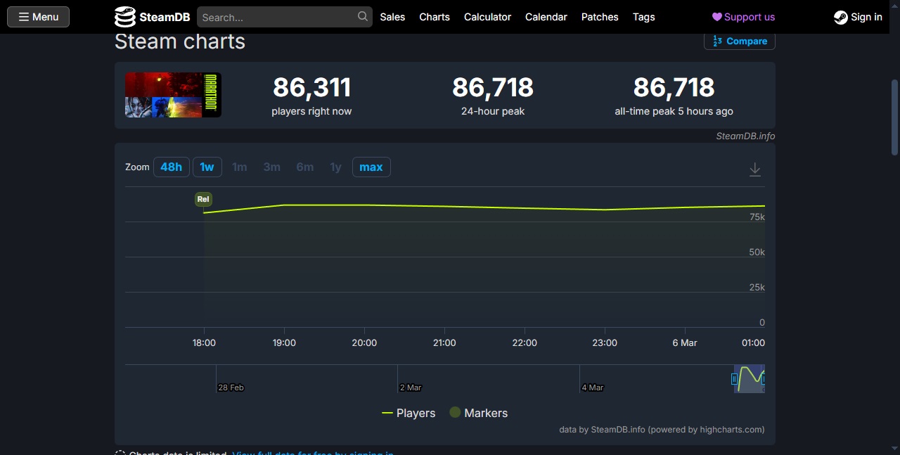The width and height of the screenshot is (900, 455).
Task: Click the all-time peak 5 hours ago text
Action: pos(674,111)
